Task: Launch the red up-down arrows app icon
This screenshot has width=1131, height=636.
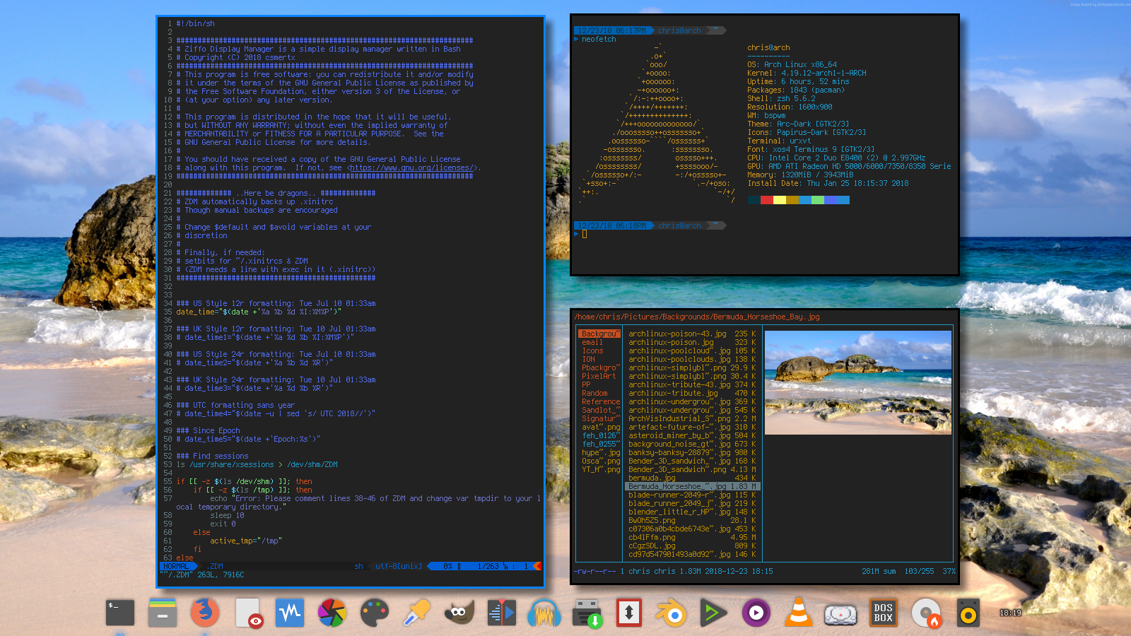Action: pyautogui.click(x=629, y=613)
